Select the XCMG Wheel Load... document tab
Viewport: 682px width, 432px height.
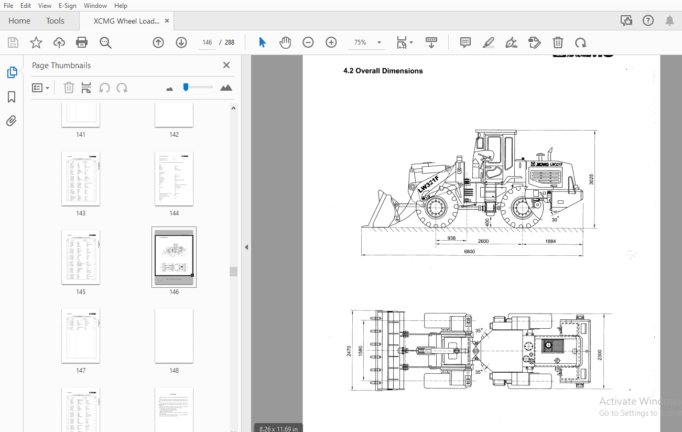click(x=126, y=21)
